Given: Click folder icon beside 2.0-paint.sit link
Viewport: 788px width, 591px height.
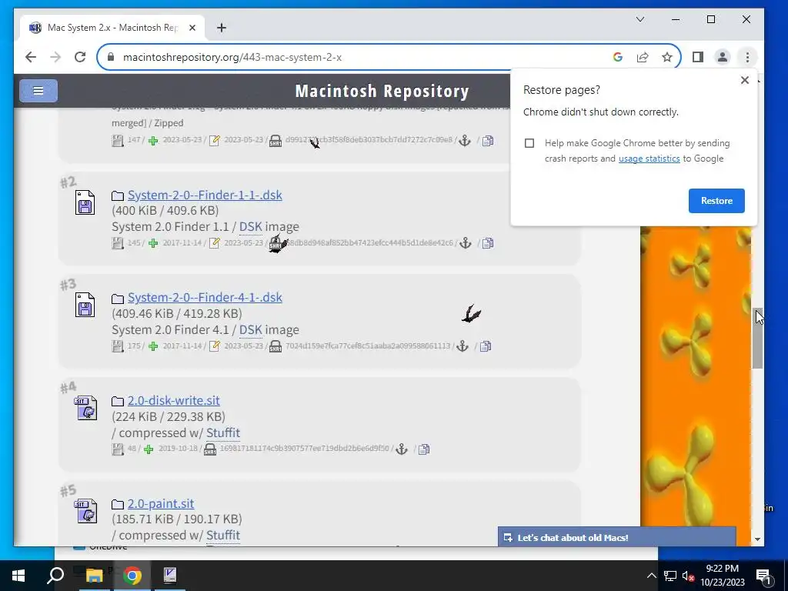Looking at the screenshot, I should [118, 504].
